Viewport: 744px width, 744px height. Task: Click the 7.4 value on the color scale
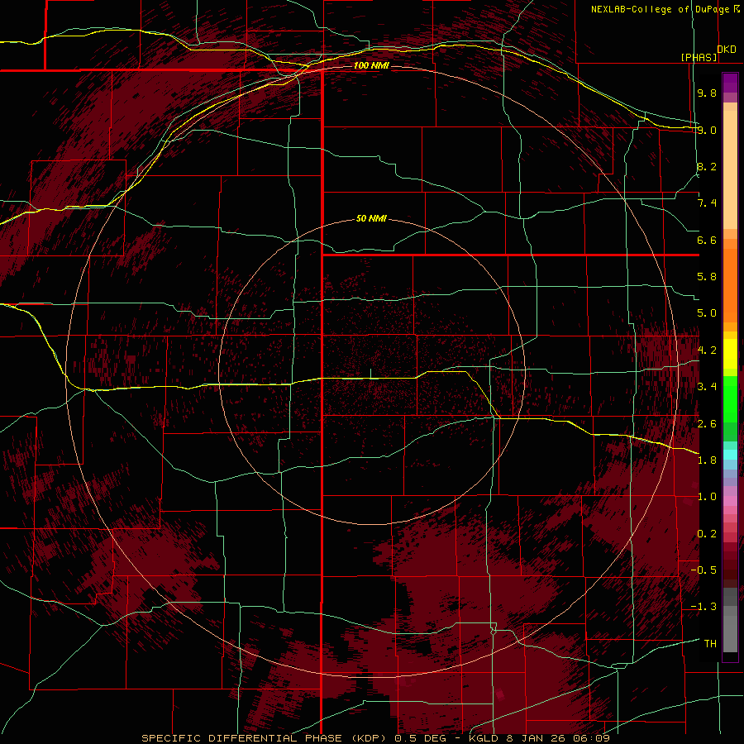[707, 203]
